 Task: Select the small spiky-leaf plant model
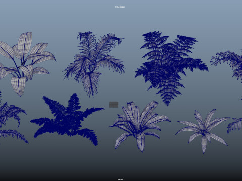point(203,131)
